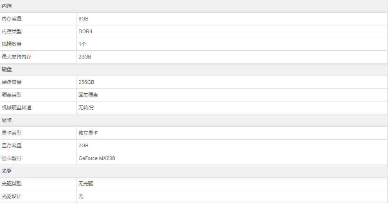The image size is (388, 203).
Task: Select the 2GB video memory value
Action: coord(83,146)
